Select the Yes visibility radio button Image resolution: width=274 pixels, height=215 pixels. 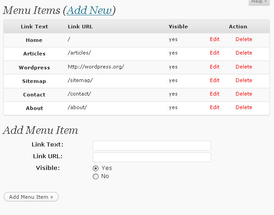(95, 168)
